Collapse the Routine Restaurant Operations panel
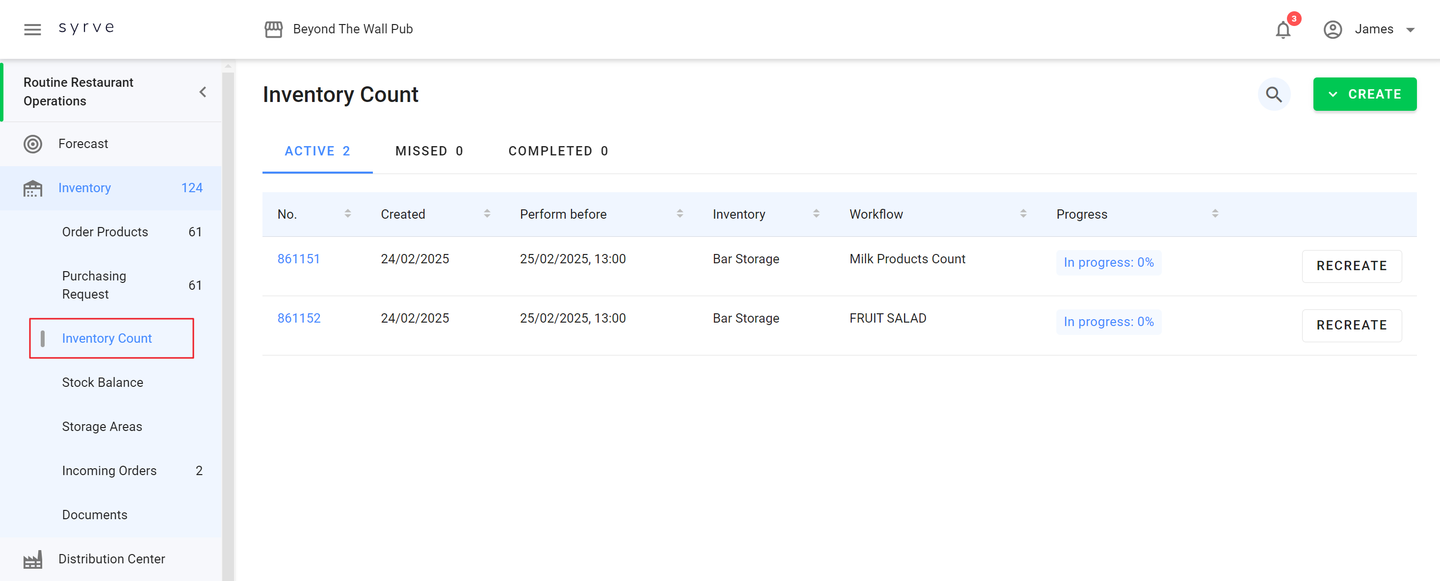 coord(203,92)
